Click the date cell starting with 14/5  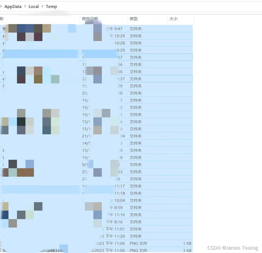86,143
